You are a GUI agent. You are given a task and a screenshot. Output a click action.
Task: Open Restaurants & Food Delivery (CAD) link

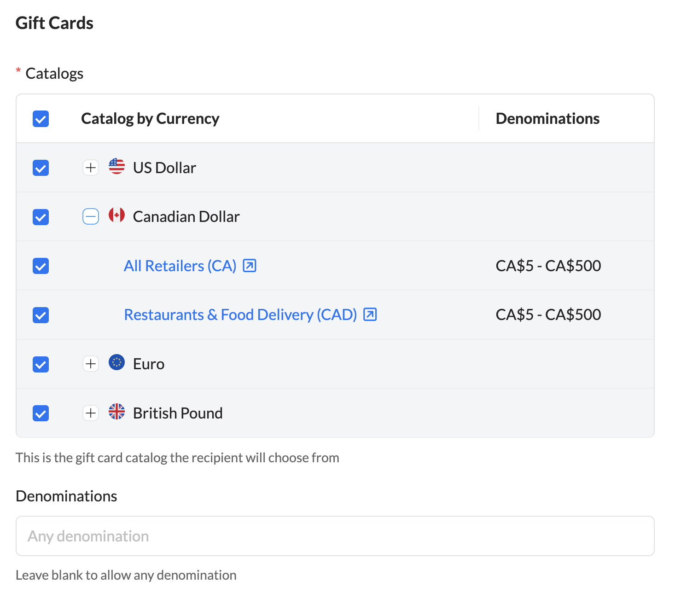coord(240,315)
